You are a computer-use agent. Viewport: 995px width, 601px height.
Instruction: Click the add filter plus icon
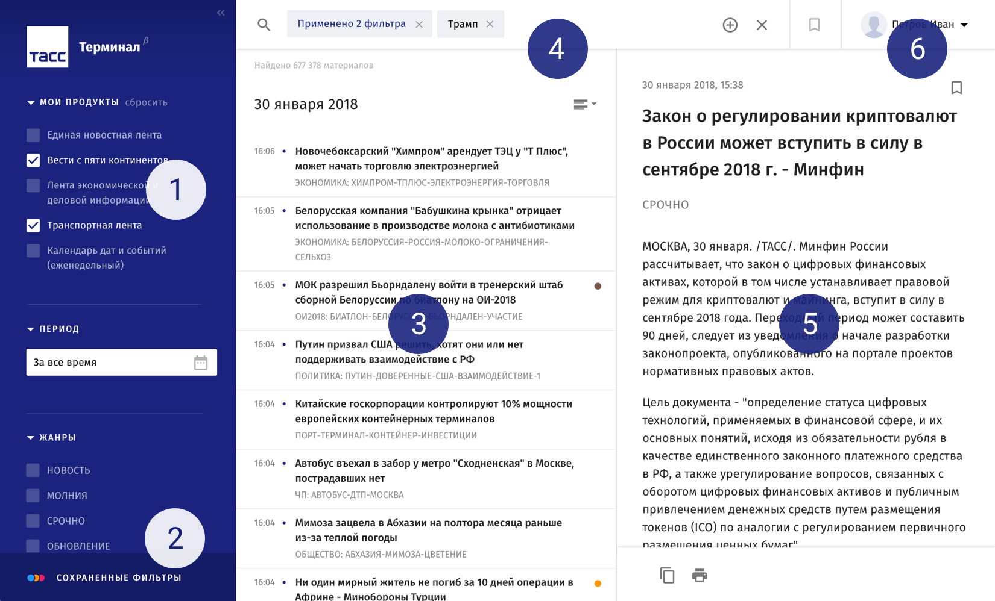click(x=730, y=25)
